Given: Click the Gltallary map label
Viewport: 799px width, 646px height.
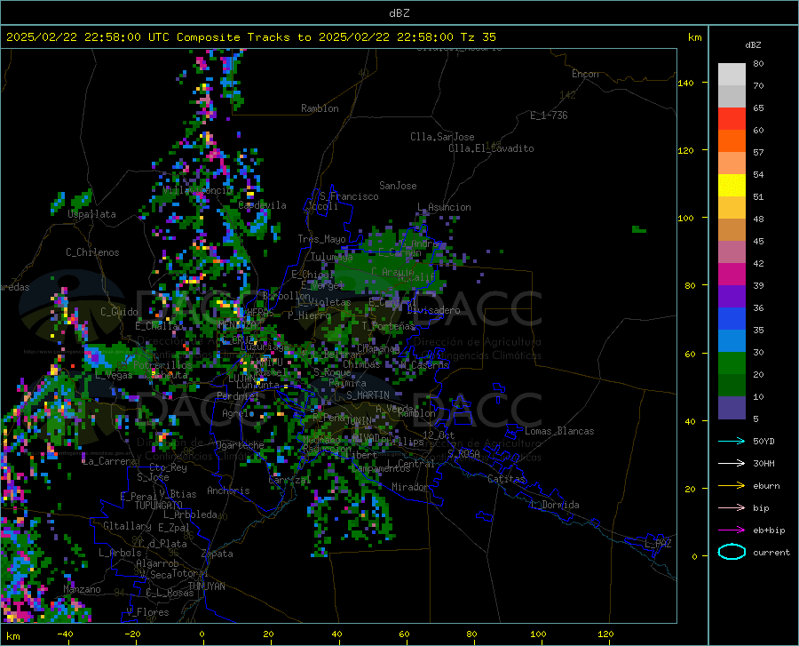Looking at the screenshot, I should click(127, 526).
